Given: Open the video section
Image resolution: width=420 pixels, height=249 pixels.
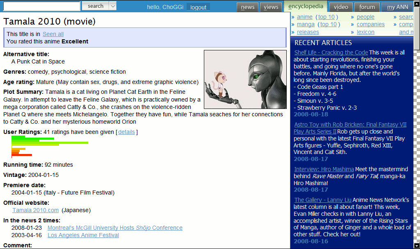Looking at the screenshot, I should pos(340,7).
